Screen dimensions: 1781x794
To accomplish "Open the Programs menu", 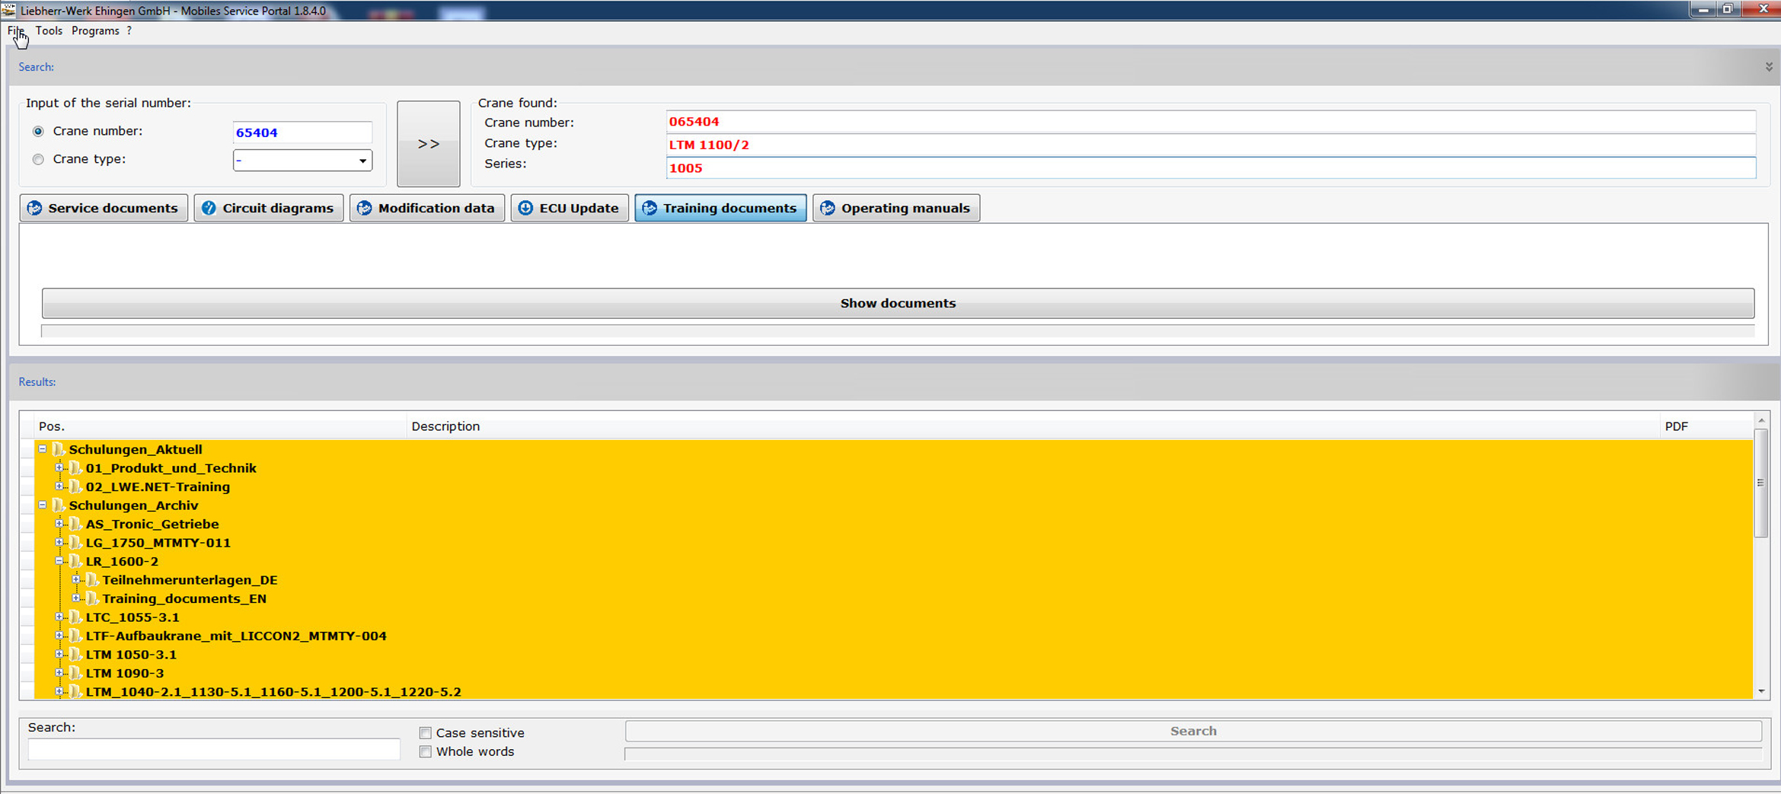I will click(x=95, y=31).
